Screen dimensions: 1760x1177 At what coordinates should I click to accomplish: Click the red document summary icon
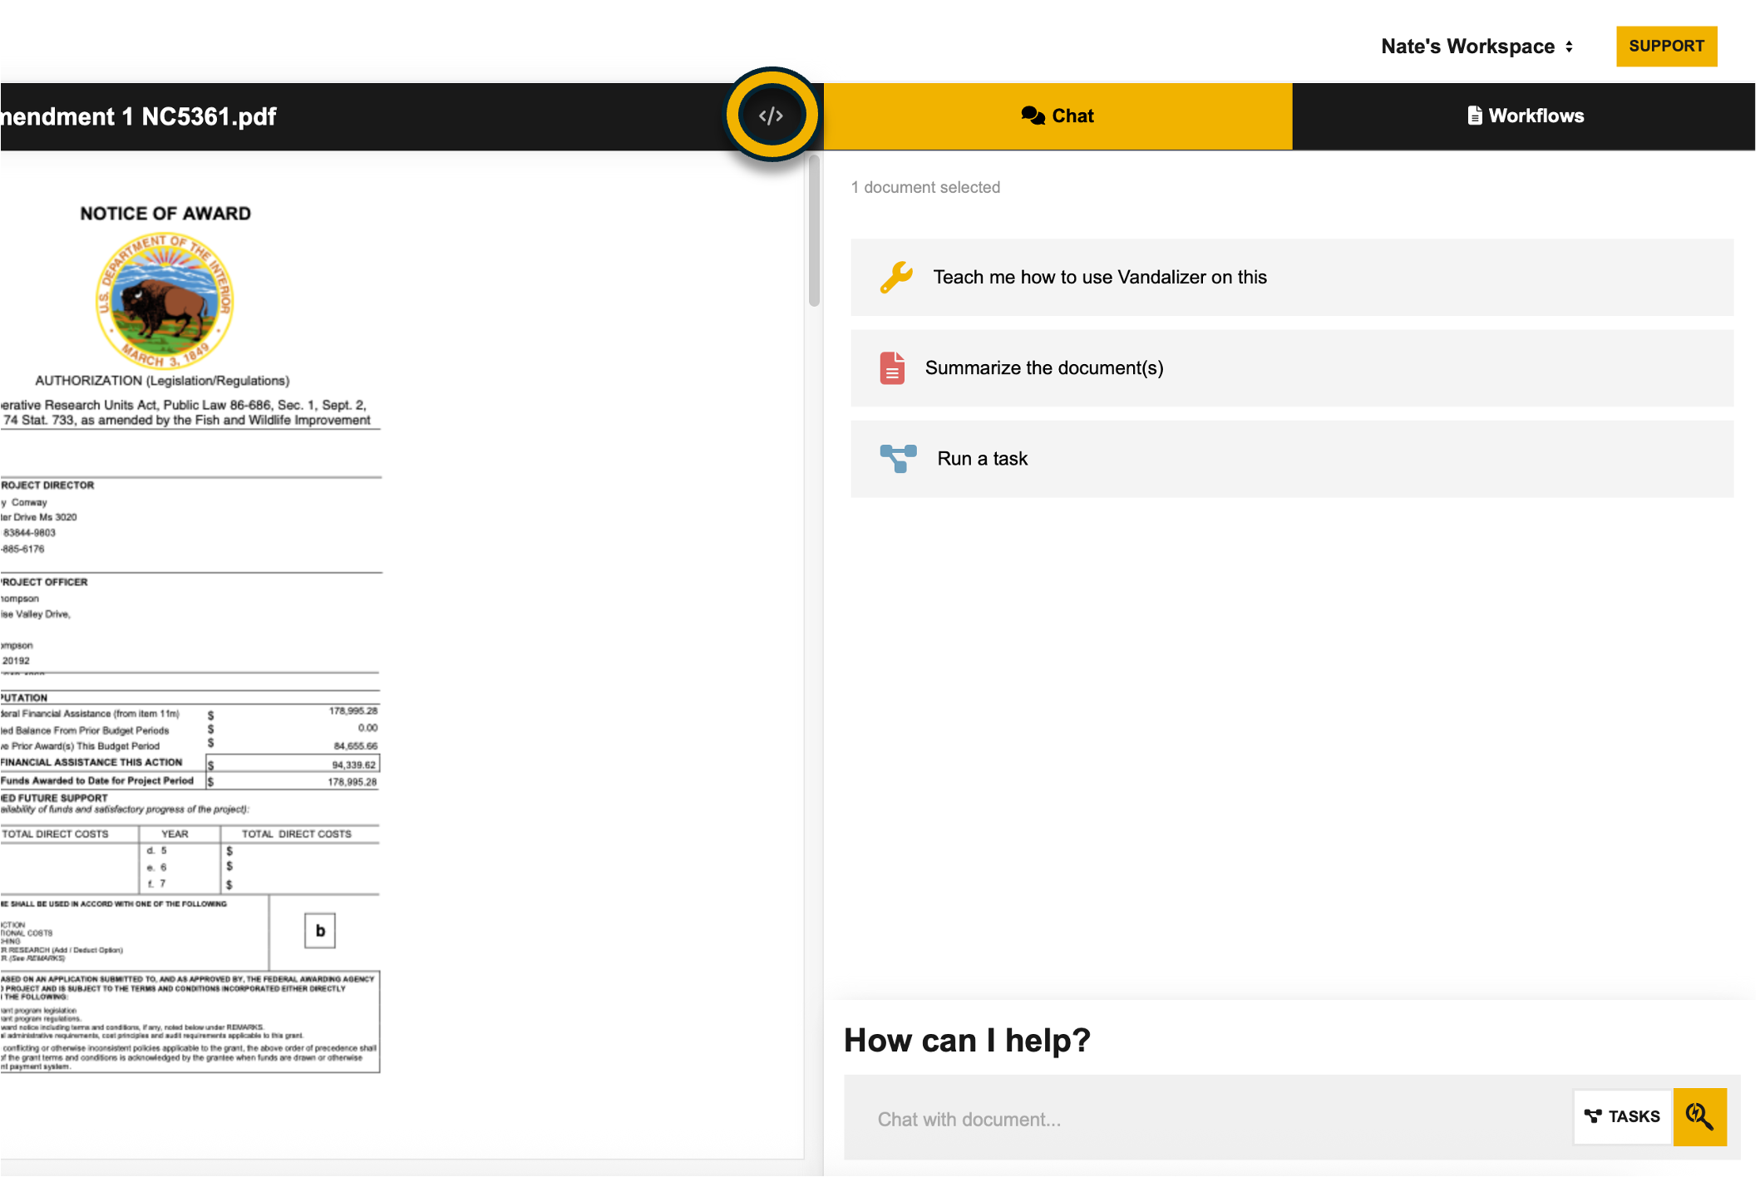point(892,367)
